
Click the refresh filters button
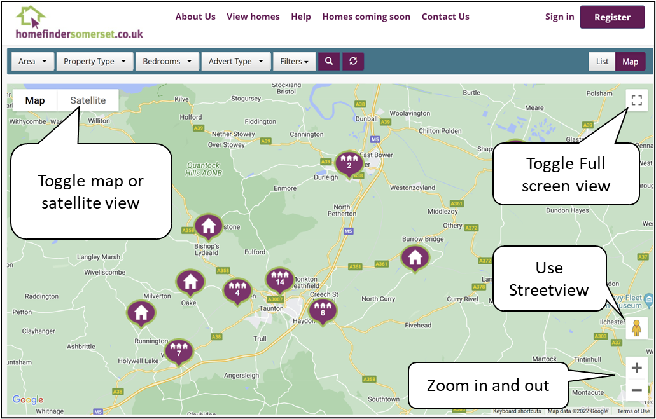[x=353, y=61]
